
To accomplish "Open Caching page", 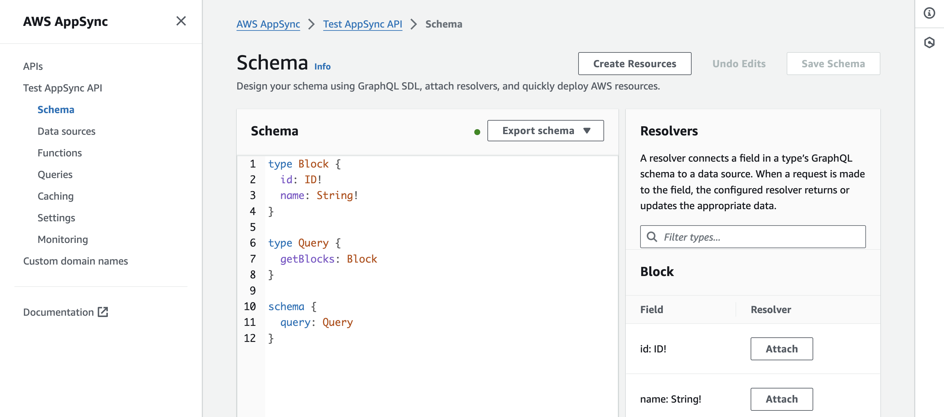I will pyautogui.click(x=56, y=196).
